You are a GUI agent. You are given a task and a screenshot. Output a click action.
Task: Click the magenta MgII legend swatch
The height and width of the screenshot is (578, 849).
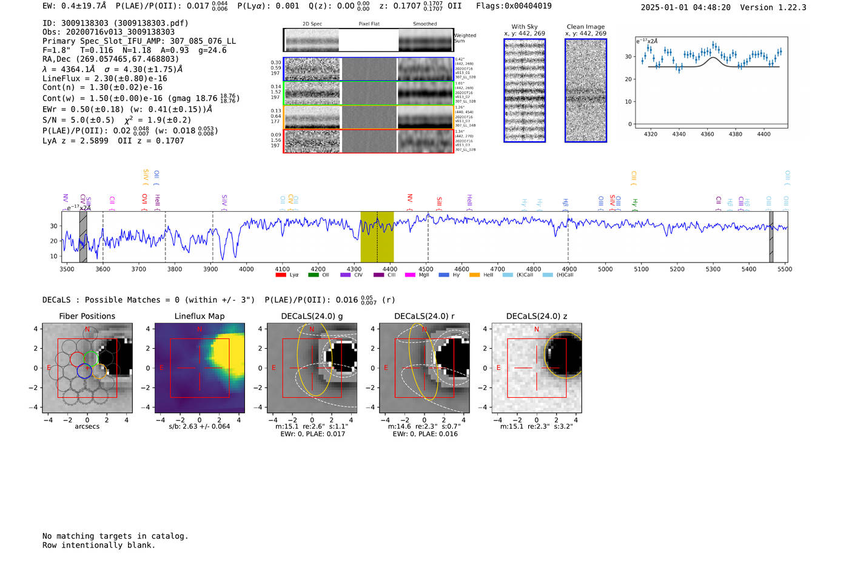[409, 275]
